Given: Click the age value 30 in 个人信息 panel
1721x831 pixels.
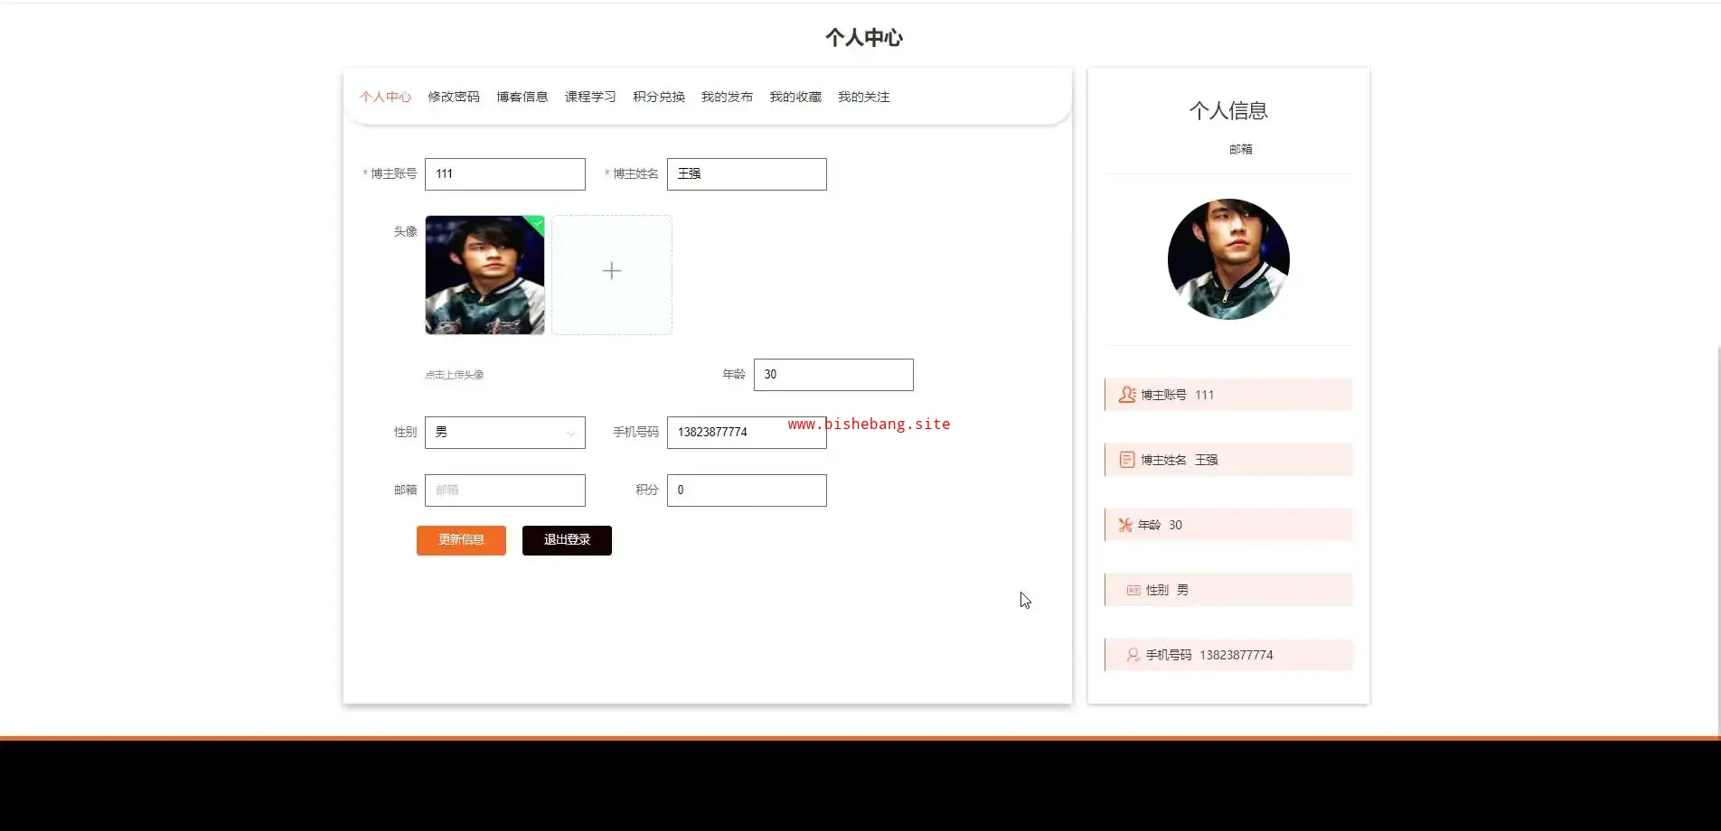Looking at the screenshot, I should 1175,525.
